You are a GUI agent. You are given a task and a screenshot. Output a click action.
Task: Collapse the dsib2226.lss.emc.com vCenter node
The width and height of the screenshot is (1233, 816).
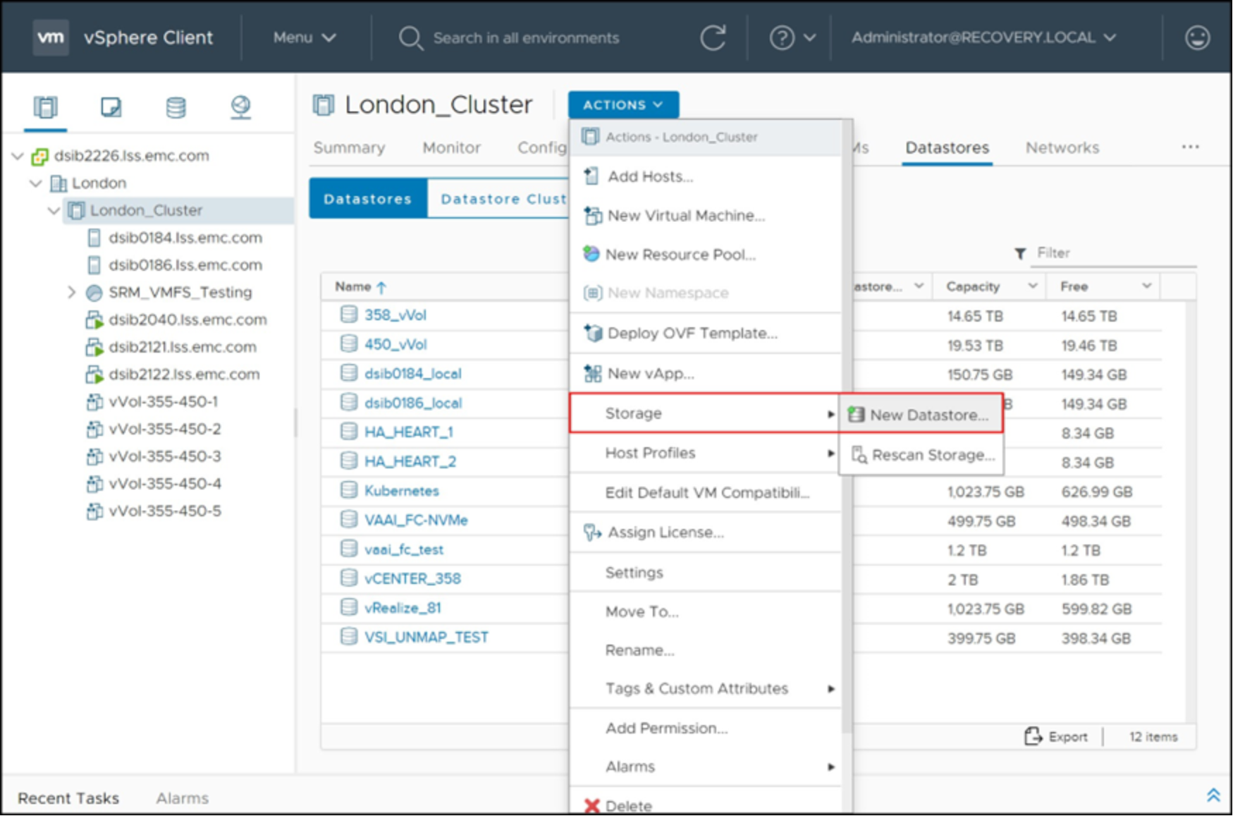(18, 156)
